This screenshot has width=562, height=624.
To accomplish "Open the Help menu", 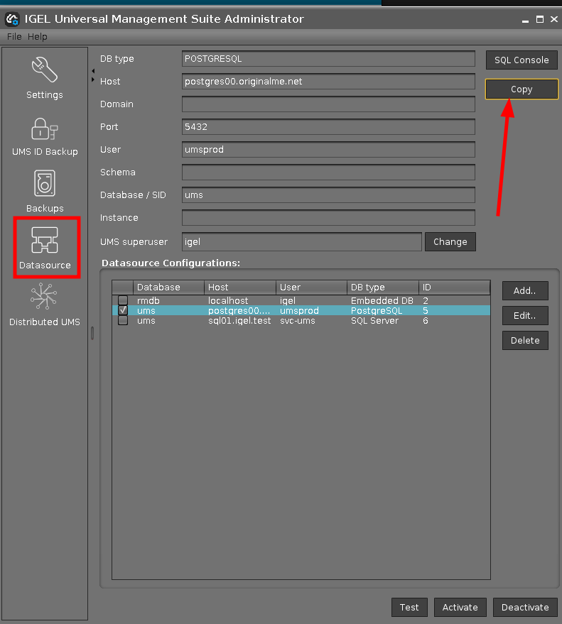I will pos(38,37).
